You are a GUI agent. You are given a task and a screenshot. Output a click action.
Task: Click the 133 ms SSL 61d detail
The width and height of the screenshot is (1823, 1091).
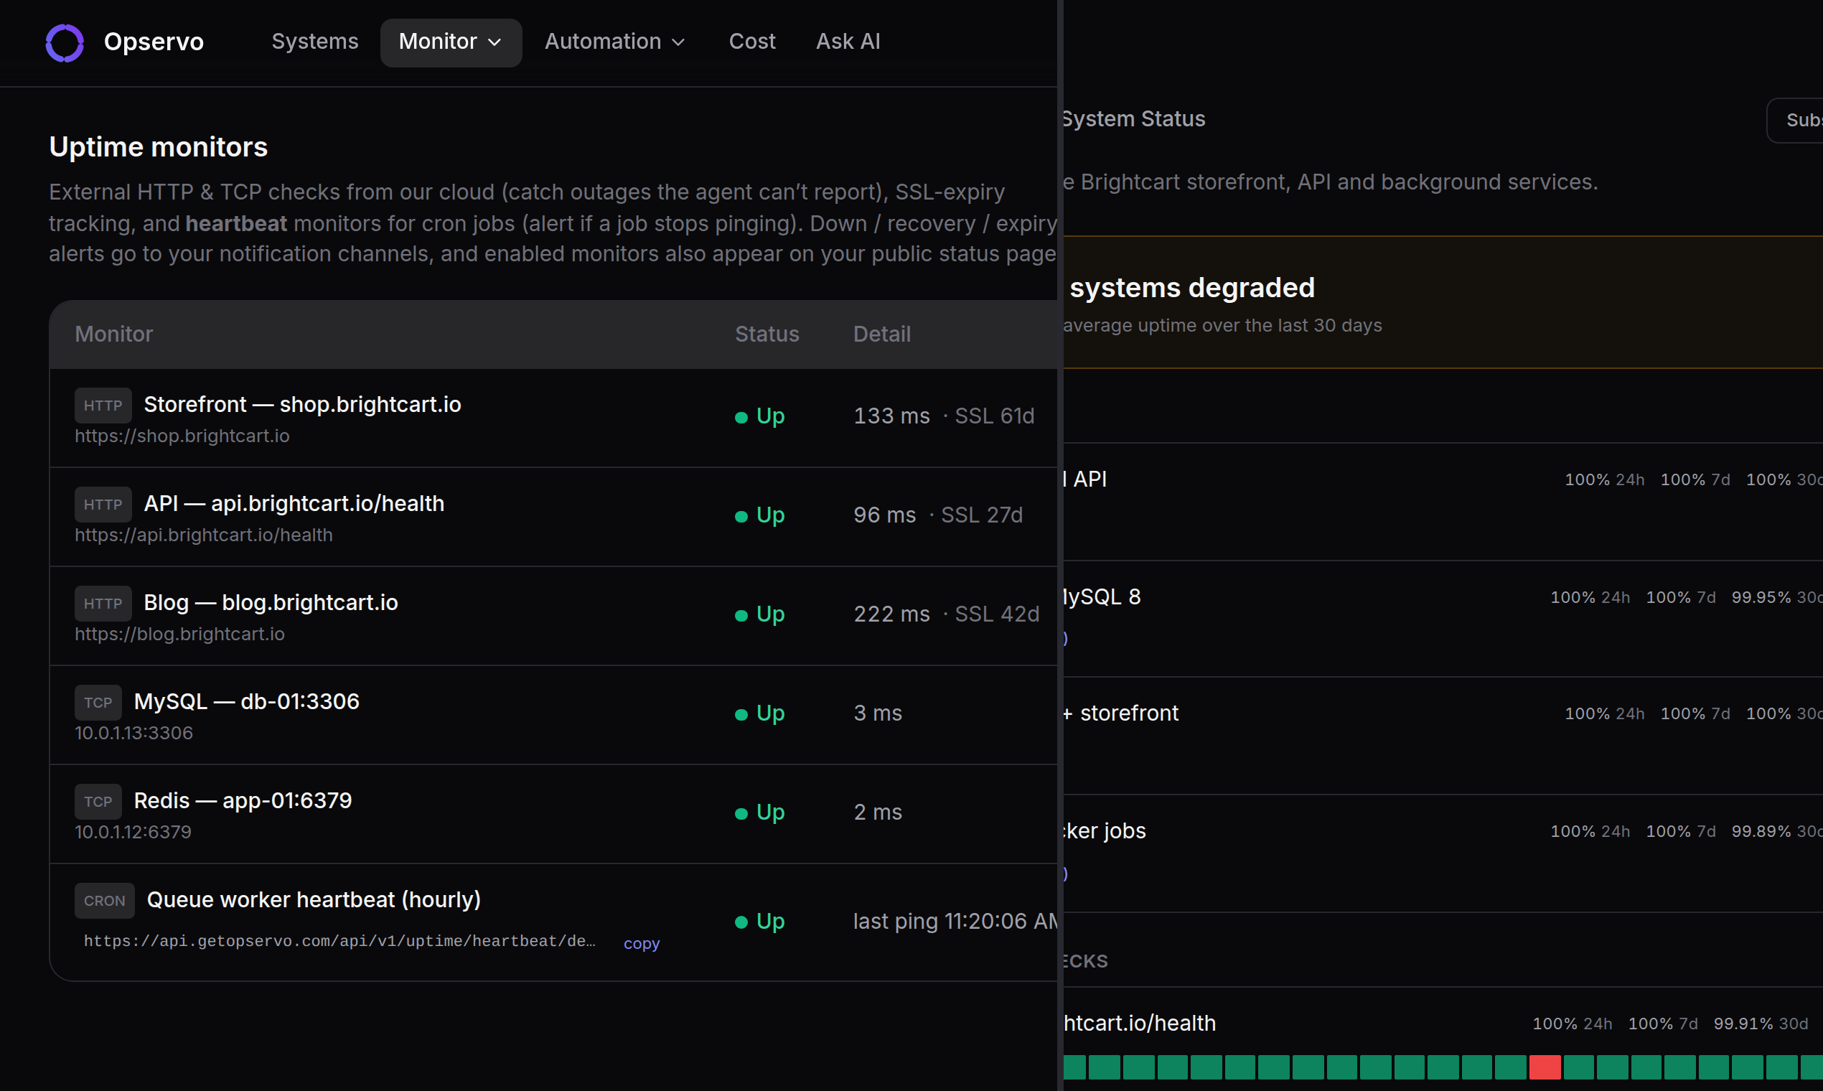pyautogui.click(x=944, y=416)
